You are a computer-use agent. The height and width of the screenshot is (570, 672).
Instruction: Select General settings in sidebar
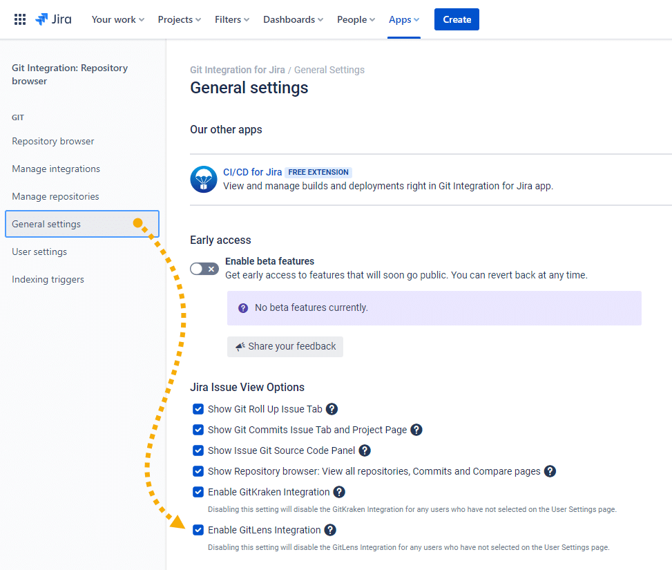point(82,224)
